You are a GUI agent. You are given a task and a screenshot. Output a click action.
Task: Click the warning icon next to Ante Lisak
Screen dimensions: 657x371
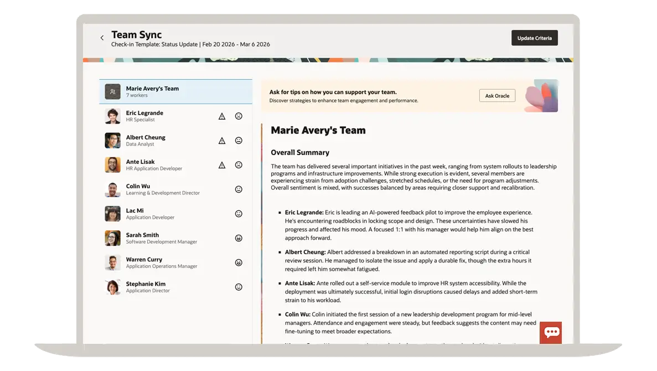pyautogui.click(x=222, y=165)
